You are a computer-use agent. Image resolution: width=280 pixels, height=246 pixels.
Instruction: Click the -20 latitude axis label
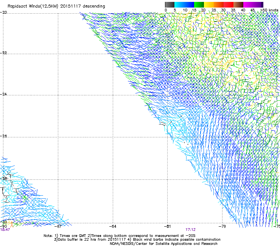(3, 12)
